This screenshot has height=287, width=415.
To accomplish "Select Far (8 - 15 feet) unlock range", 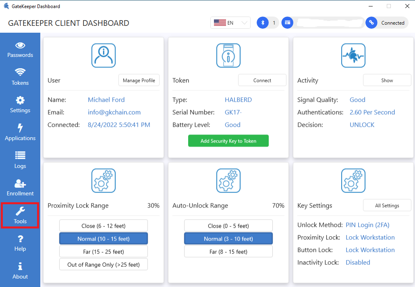I will pos(228,251).
